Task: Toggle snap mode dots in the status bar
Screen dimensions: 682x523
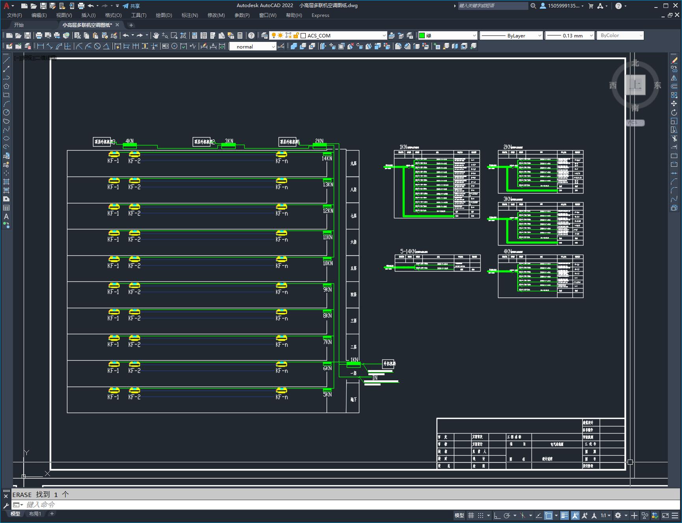Action: coord(481,515)
